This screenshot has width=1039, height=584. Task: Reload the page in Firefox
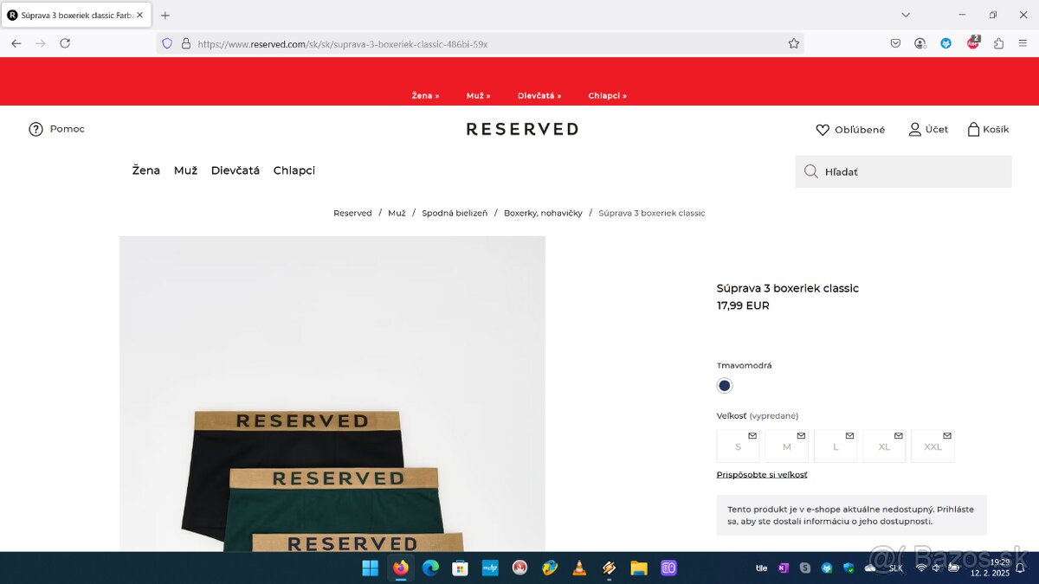[65, 43]
